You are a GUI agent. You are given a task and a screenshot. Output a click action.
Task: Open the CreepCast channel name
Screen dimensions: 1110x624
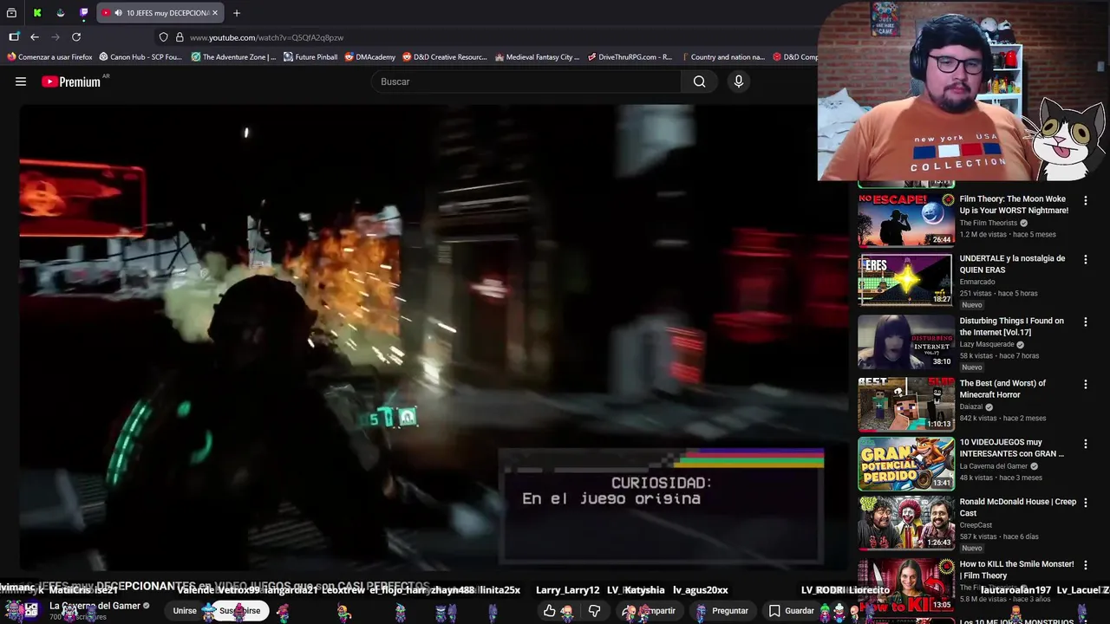click(x=976, y=525)
